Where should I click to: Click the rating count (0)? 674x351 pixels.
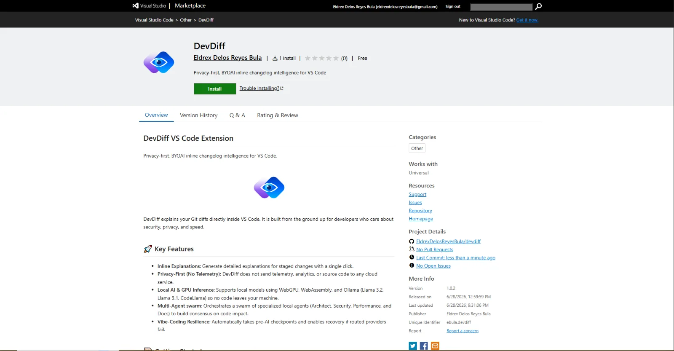point(344,58)
